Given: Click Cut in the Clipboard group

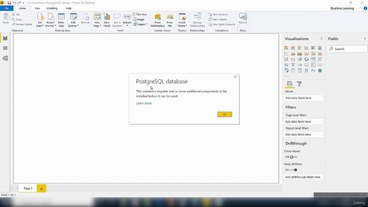Looking at the screenshot, I should (x=16, y=14).
